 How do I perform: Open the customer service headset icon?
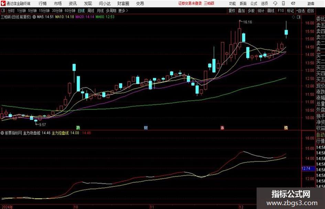[275, 3]
